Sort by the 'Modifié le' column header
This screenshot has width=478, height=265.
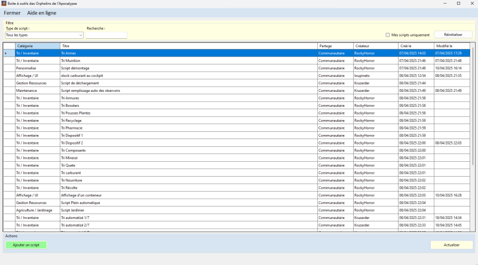tap(452, 46)
